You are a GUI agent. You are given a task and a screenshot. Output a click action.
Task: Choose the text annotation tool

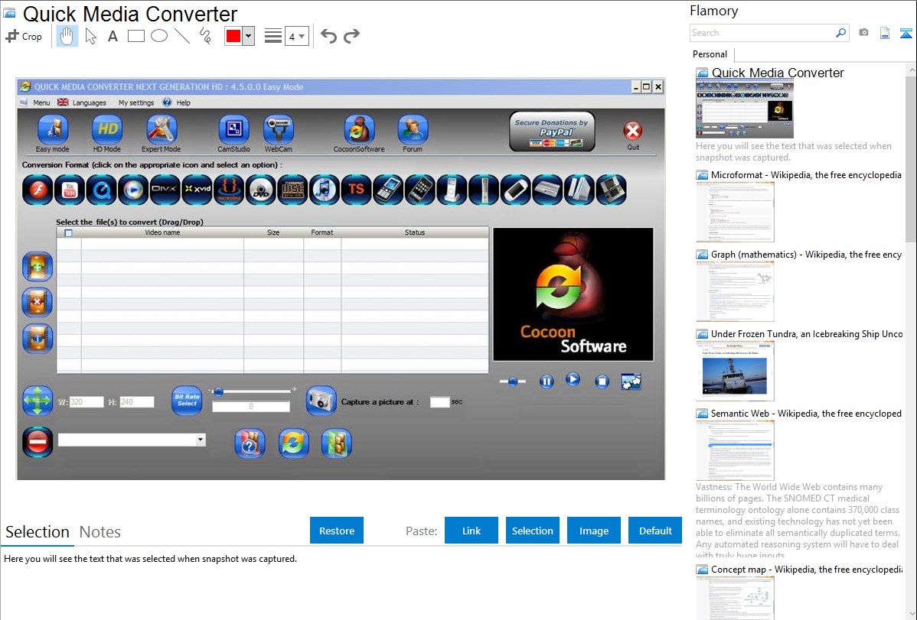tap(113, 36)
